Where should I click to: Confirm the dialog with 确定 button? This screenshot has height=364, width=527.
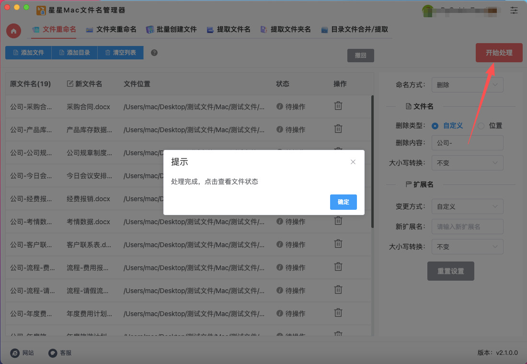tap(343, 202)
